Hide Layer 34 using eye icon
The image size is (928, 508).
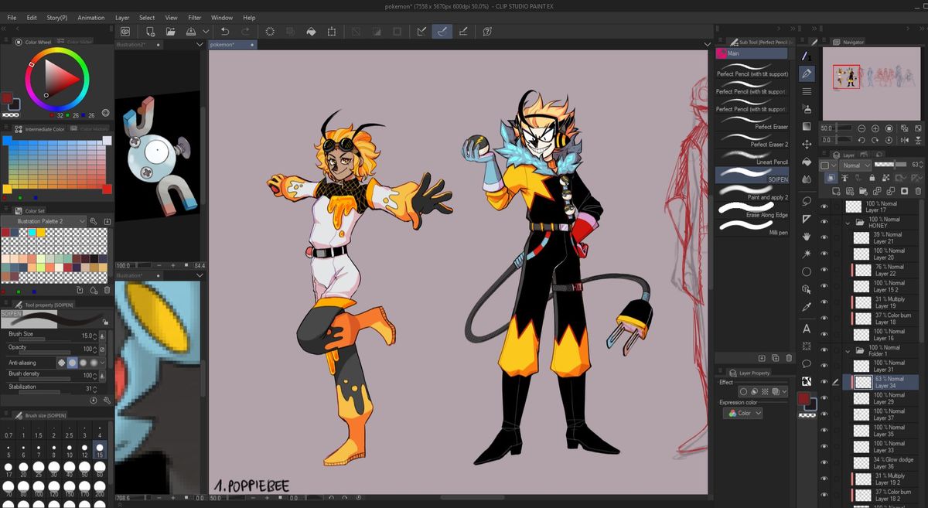click(x=824, y=382)
